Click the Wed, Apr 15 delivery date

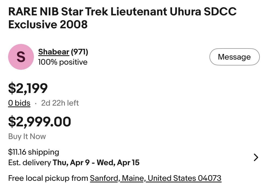click(x=118, y=162)
